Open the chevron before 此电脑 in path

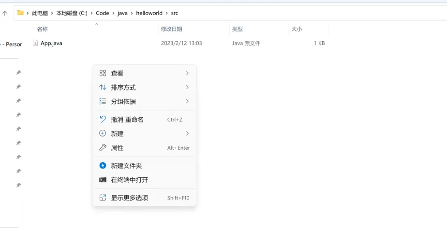pos(28,13)
